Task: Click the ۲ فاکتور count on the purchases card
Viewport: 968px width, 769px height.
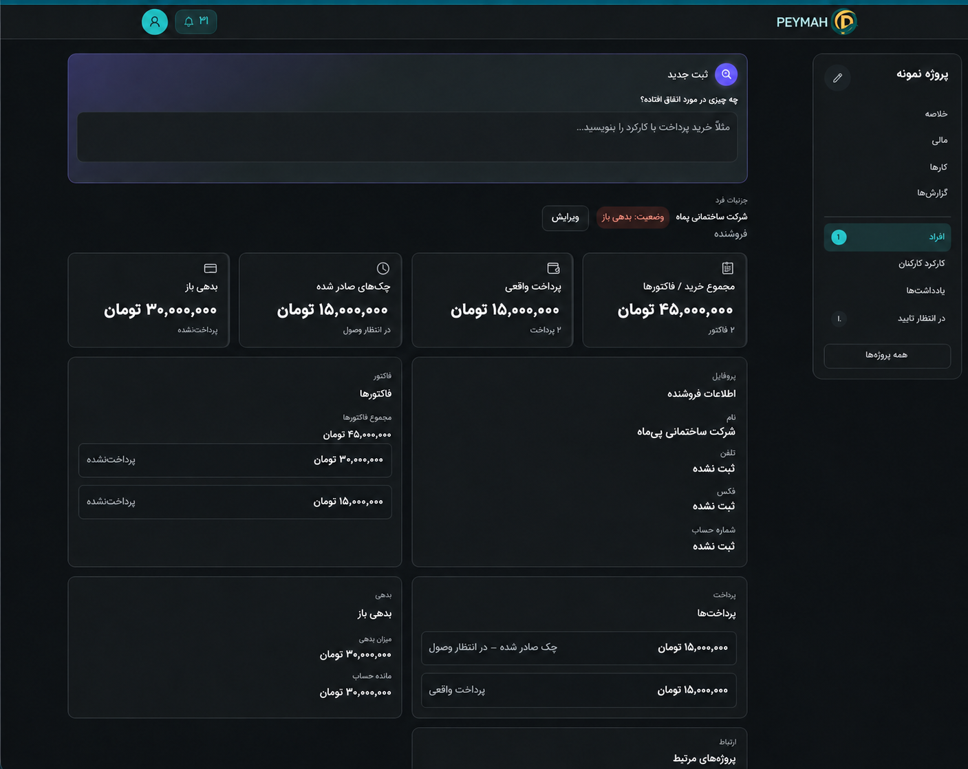Action: 722,330
